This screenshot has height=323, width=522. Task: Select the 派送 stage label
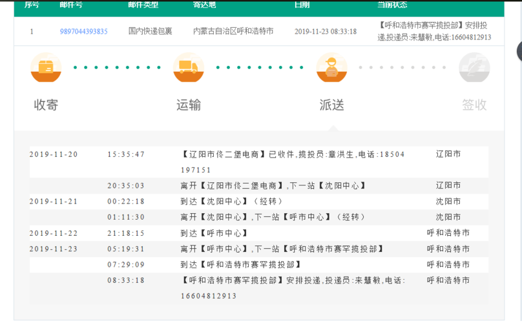point(331,105)
